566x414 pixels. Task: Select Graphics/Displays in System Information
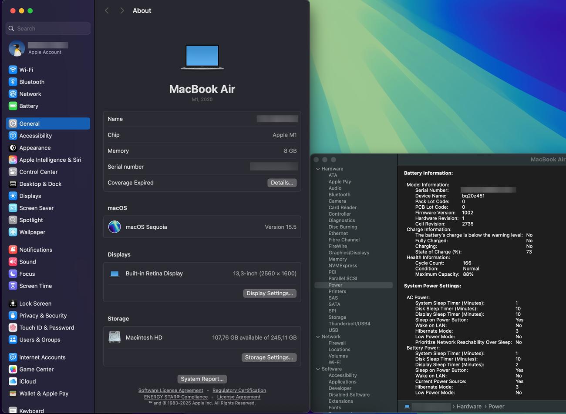349,253
